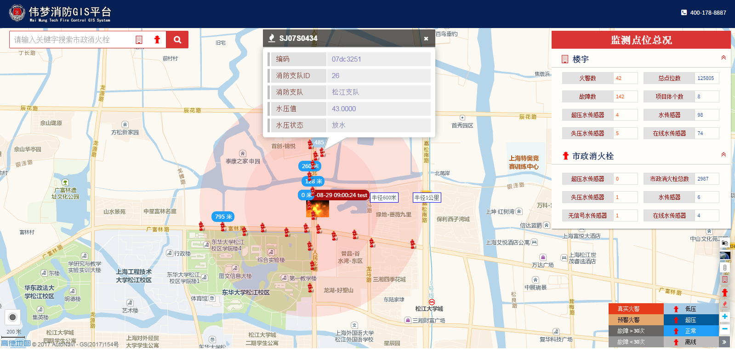Select the 半径1公里 radius label
Image resolution: width=735 pixels, height=351 pixels.
pos(427,198)
